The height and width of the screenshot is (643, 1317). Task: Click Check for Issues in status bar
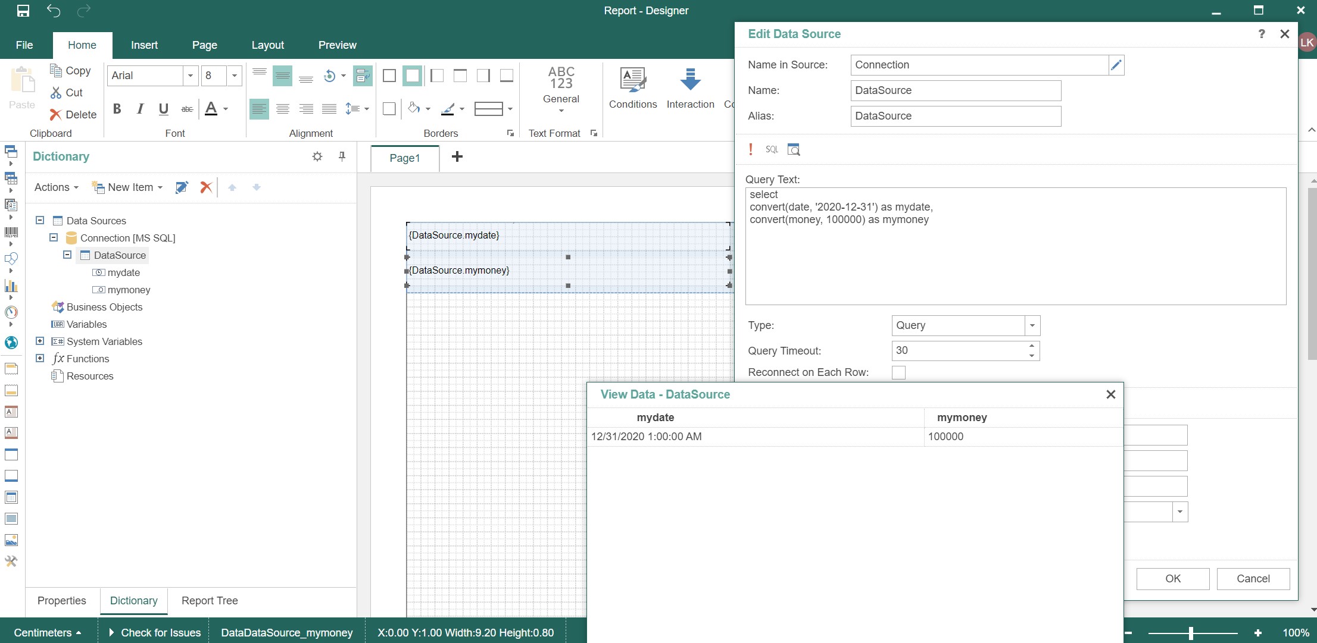coord(155,633)
